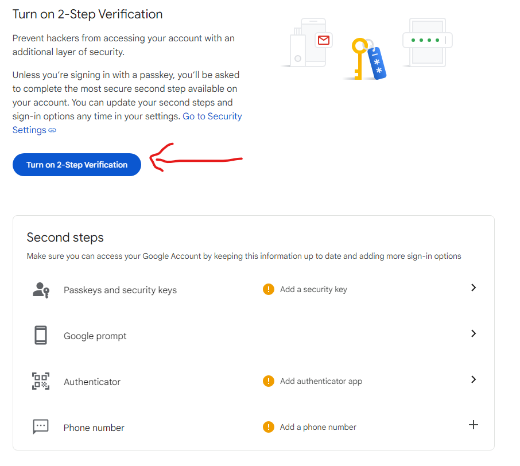The image size is (520, 466).
Task: Click the Turn on 2-Step Verification button
Action: (76, 165)
